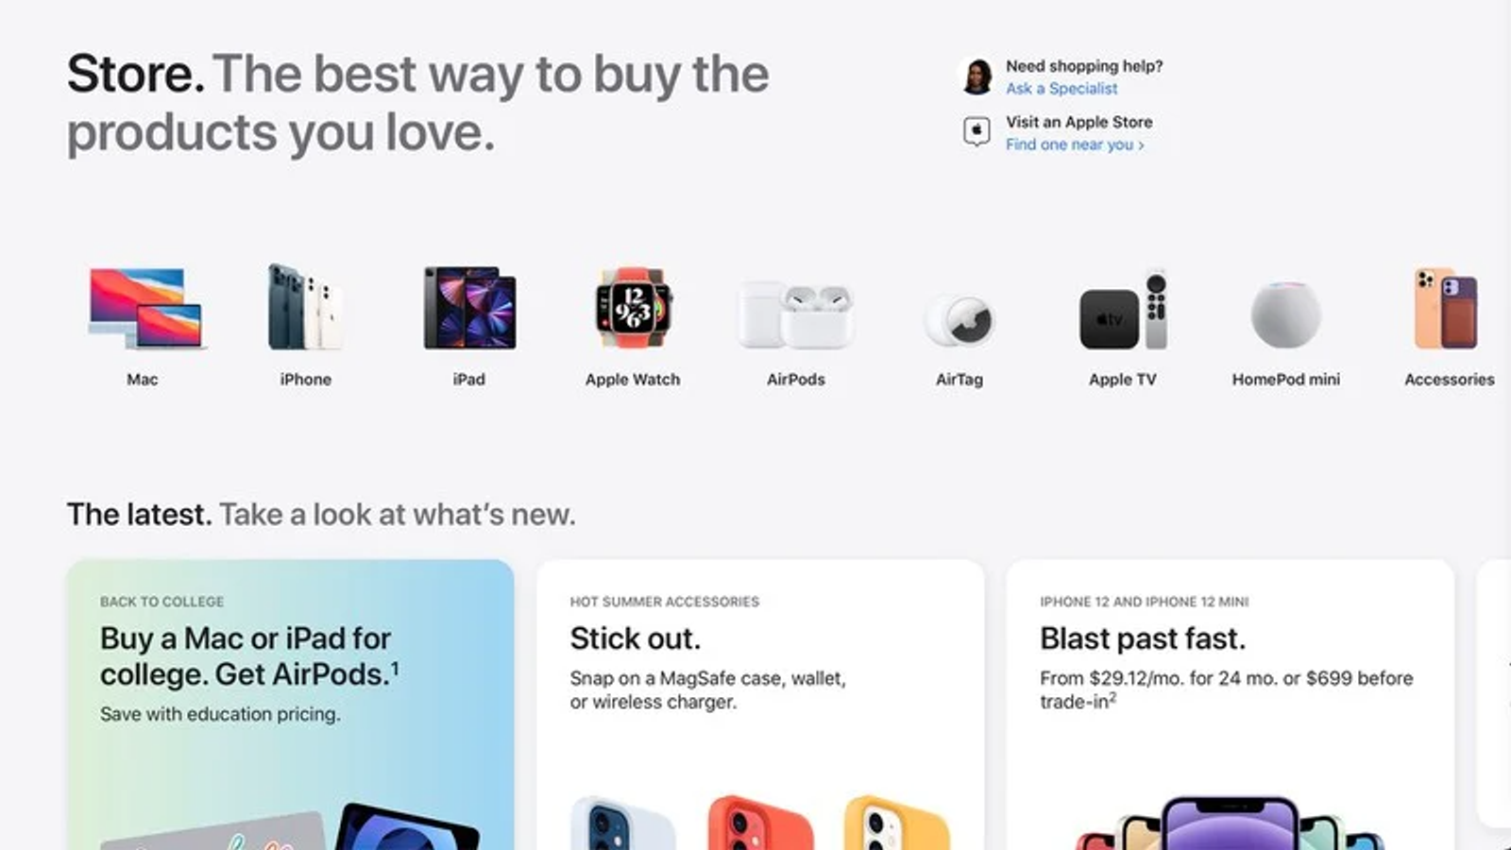Viewport: 1511px width, 850px height.
Task: Open the iPad category image
Action: (x=469, y=308)
